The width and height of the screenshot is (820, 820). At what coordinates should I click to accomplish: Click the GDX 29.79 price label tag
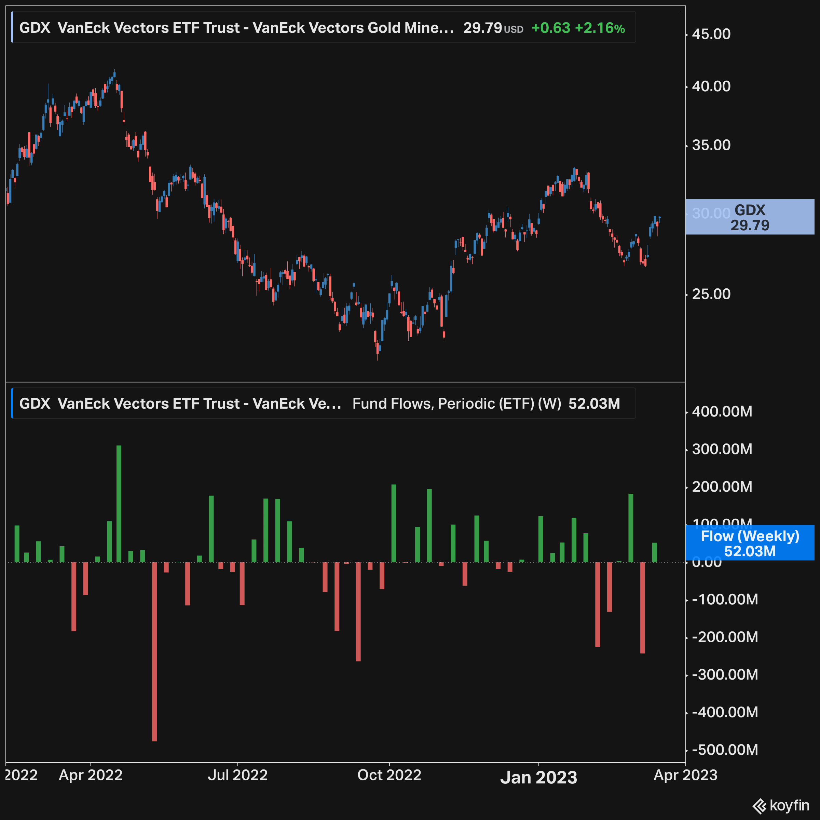[750, 217]
